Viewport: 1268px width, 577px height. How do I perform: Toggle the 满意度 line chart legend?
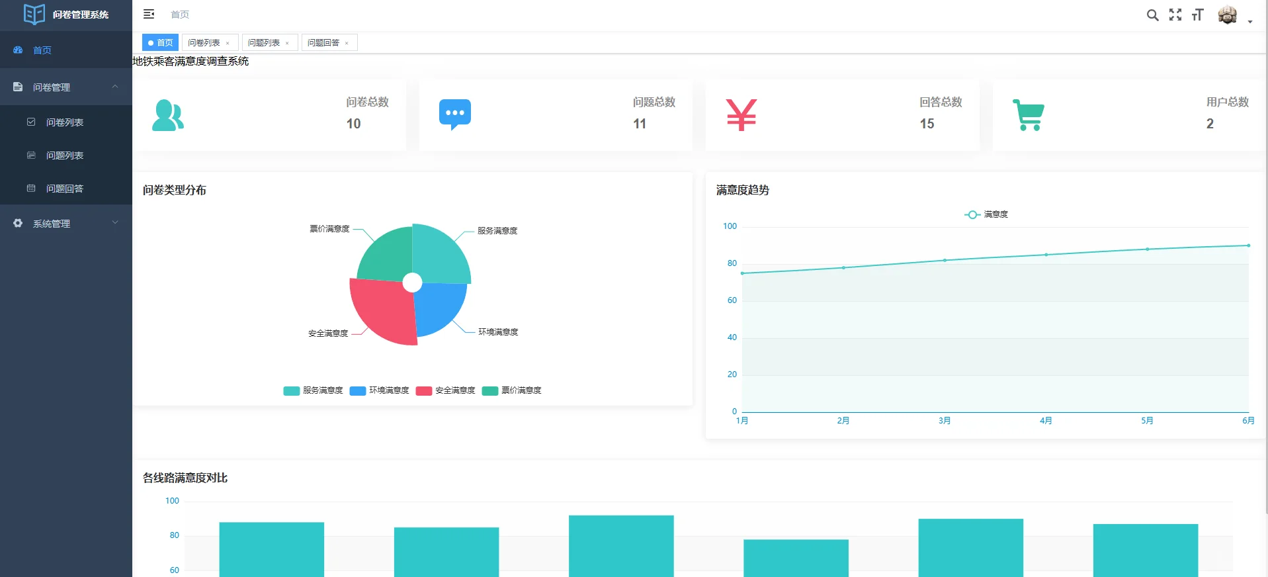click(x=986, y=214)
